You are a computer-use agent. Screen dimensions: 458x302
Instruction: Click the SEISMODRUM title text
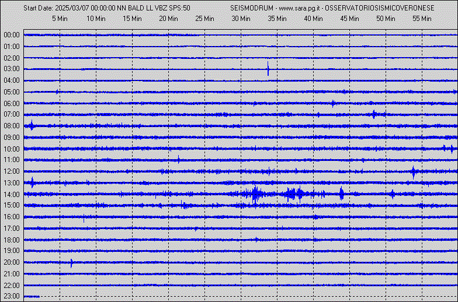tap(251, 8)
